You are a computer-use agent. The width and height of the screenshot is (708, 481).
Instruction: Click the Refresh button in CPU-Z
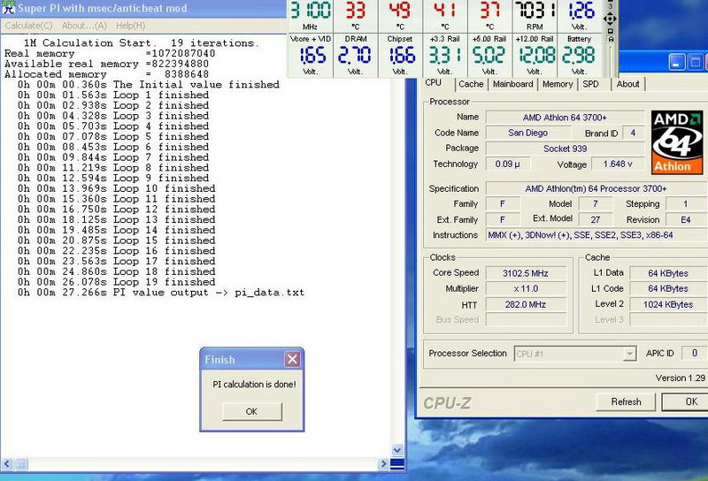click(x=626, y=401)
